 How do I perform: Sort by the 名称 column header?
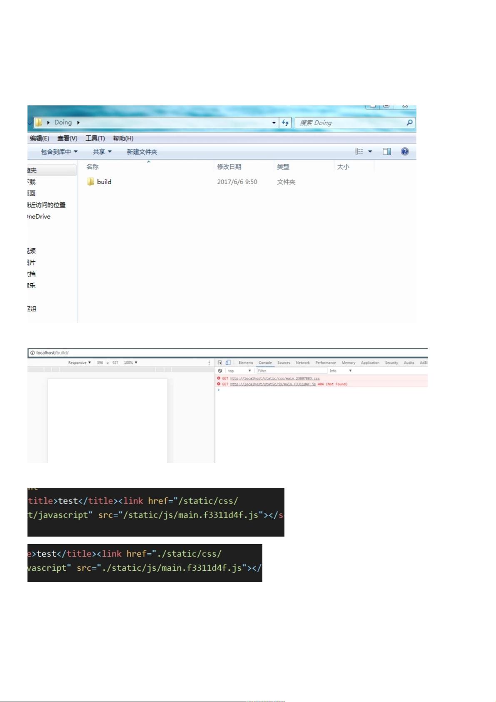[x=92, y=167]
